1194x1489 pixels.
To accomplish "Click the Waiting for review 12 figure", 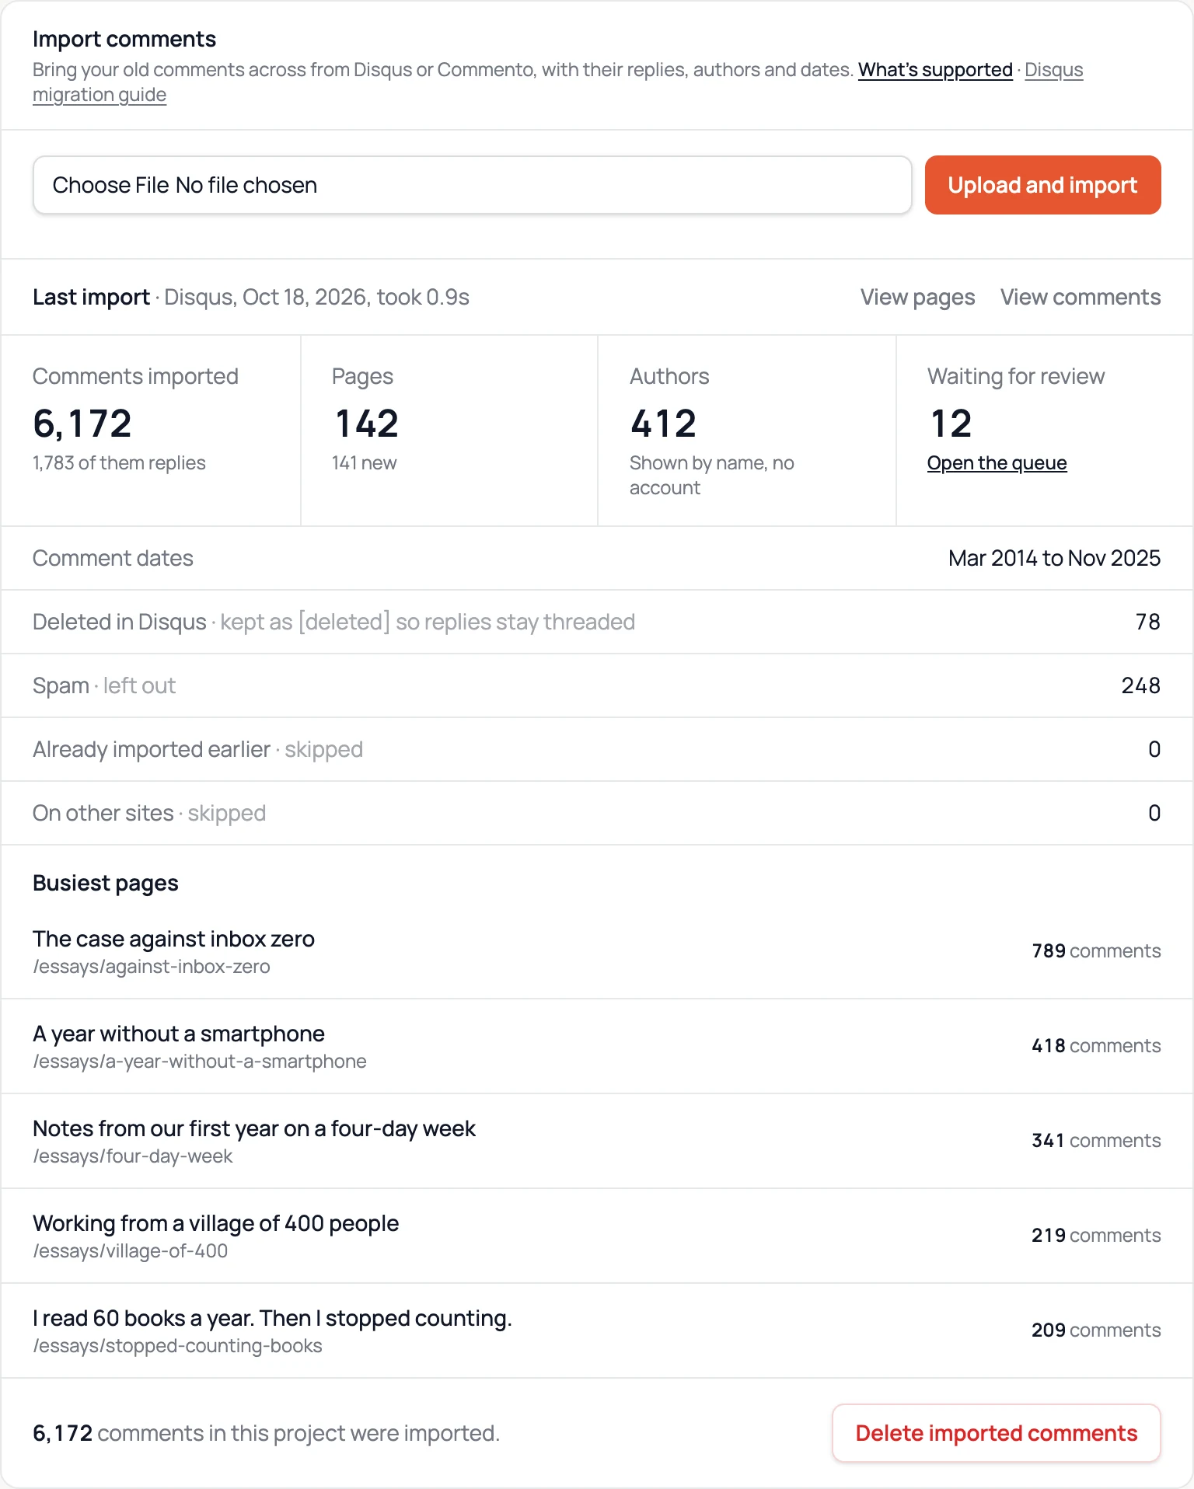I will [x=951, y=424].
